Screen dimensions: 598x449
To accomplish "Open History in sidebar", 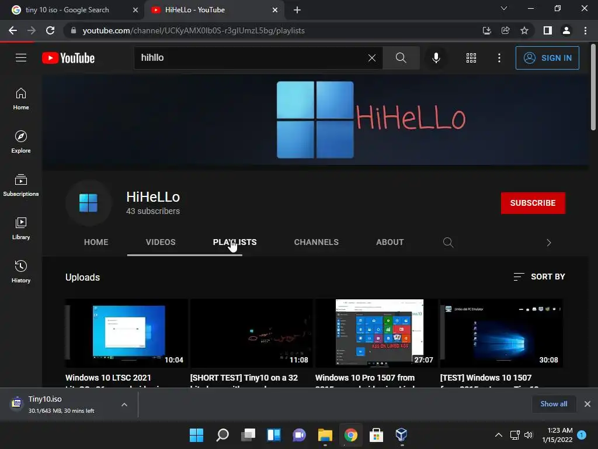I will (x=21, y=271).
